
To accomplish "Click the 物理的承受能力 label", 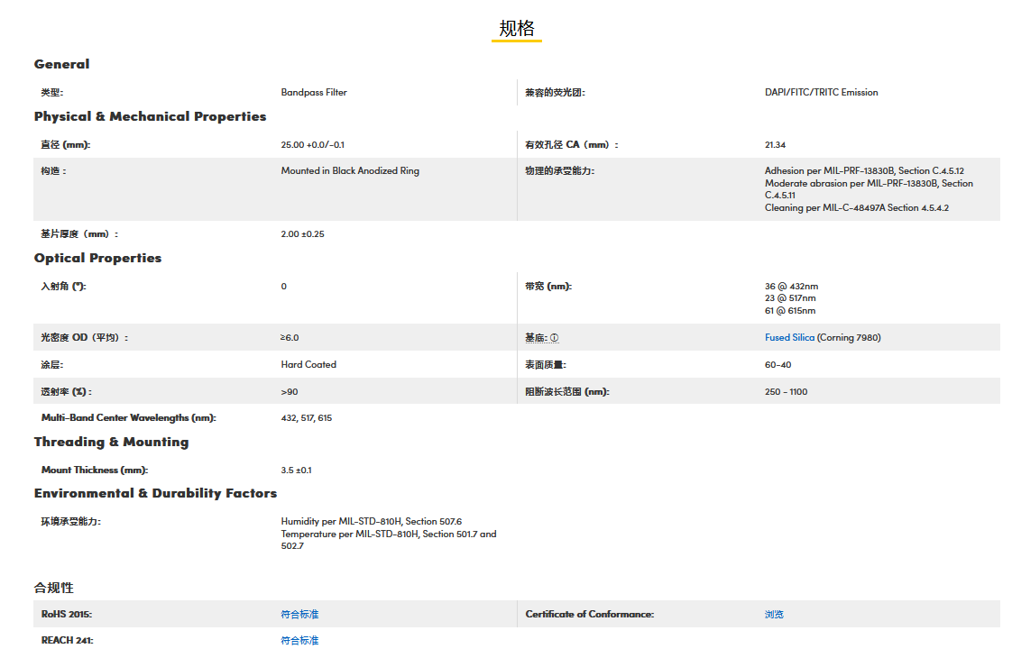I will (559, 170).
